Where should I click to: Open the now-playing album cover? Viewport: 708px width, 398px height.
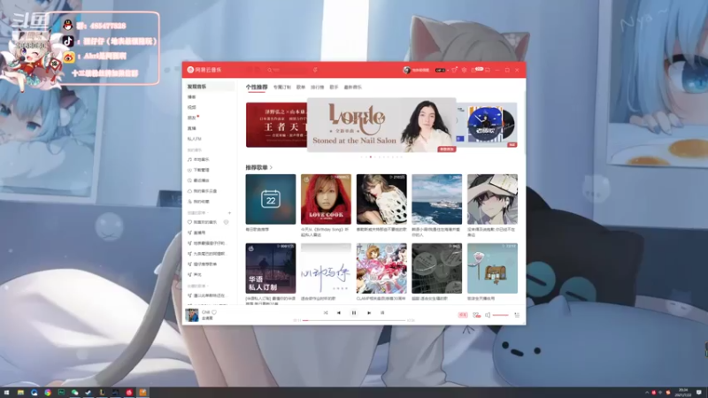(192, 315)
